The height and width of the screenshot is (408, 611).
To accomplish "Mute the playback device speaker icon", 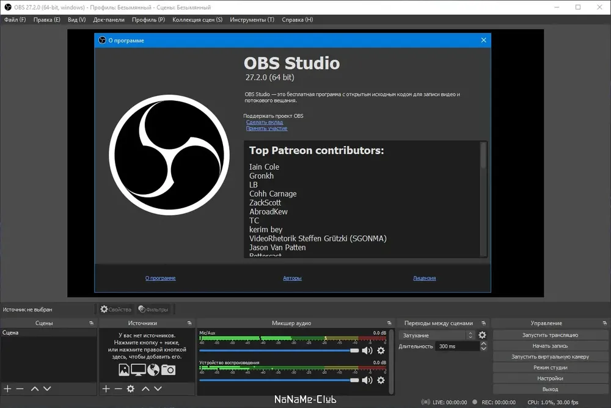I will point(367,380).
